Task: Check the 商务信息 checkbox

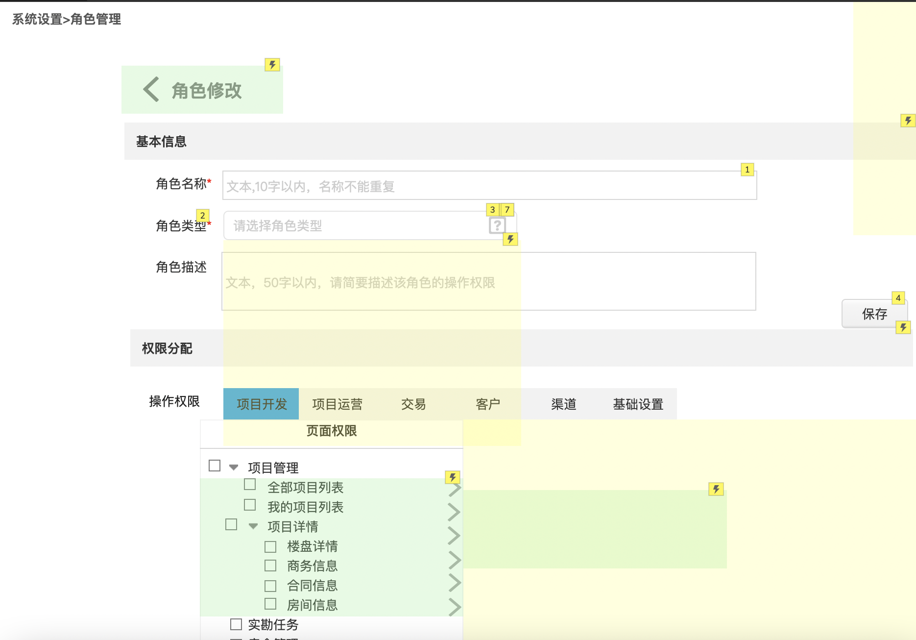Action: pyautogui.click(x=270, y=566)
